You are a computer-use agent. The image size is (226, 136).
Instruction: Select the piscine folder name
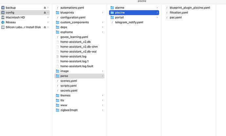click(x=120, y=13)
